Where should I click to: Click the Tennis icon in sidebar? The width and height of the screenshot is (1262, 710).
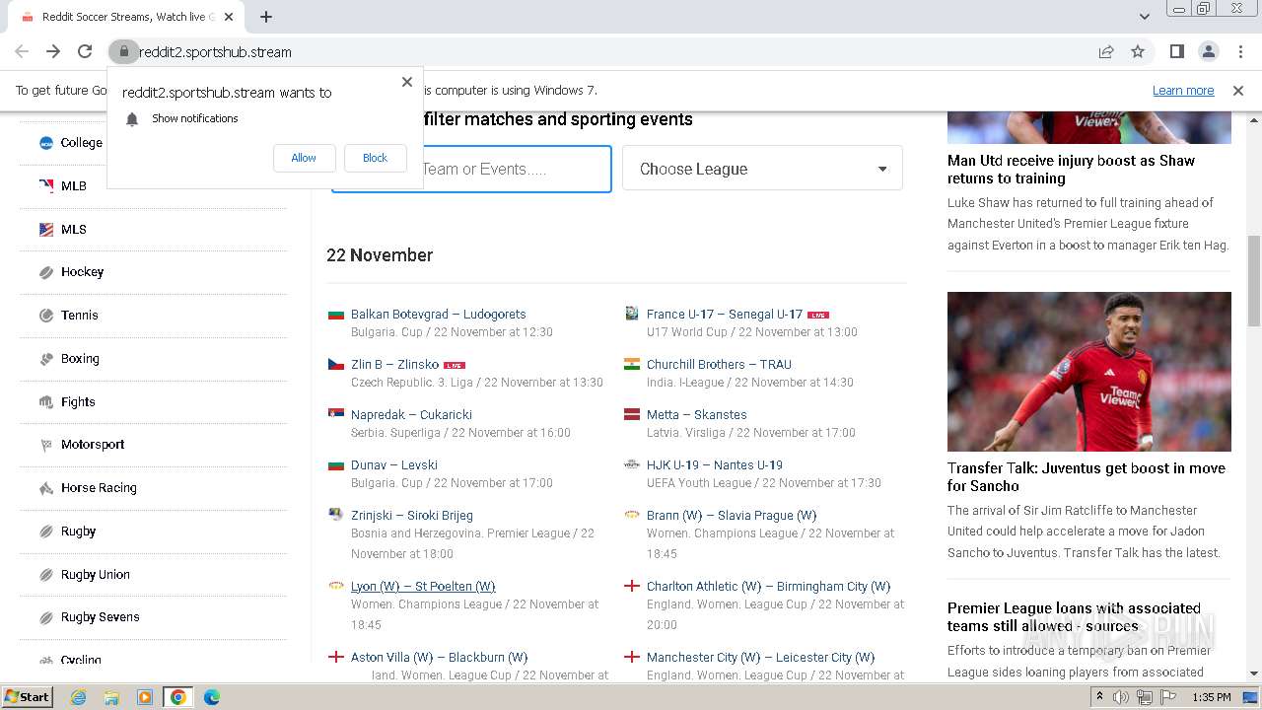coord(46,316)
